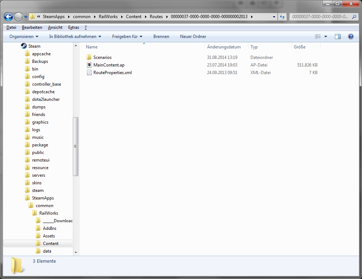Select the config folder icon in the tree

click(27, 77)
